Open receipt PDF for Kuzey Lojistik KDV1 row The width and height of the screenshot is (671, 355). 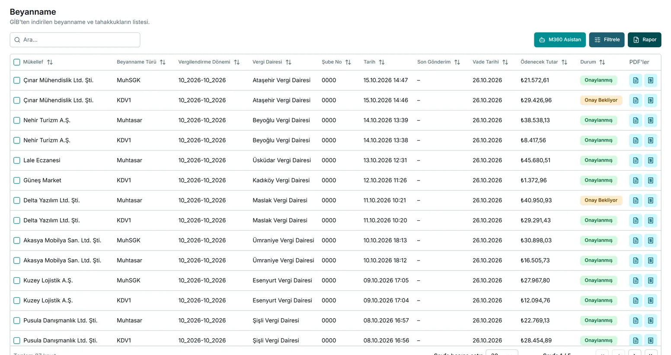coord(651,301)
